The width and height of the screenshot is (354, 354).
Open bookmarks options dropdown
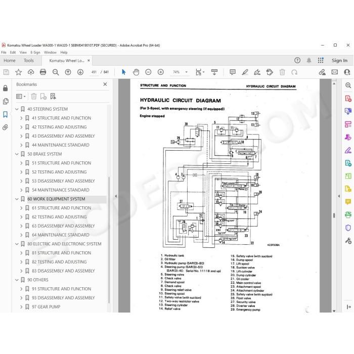21,97
